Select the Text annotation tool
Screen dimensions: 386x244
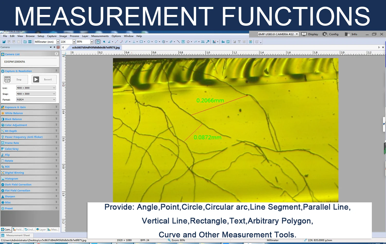pos(183,42)
